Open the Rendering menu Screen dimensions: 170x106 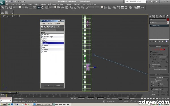click(60, 4)
